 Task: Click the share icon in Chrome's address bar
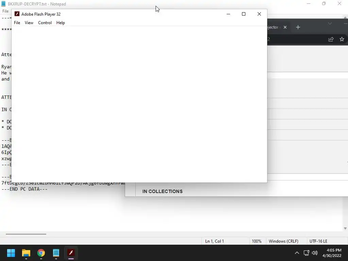pos(331,39)
